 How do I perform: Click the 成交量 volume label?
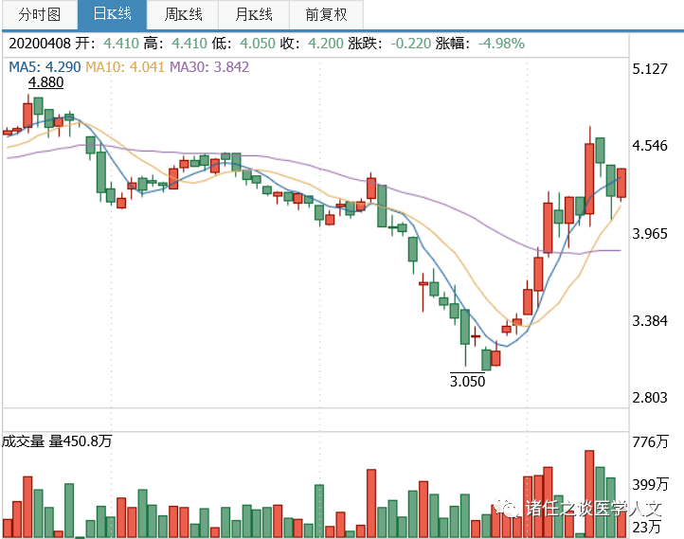click(x=24, y=440)
